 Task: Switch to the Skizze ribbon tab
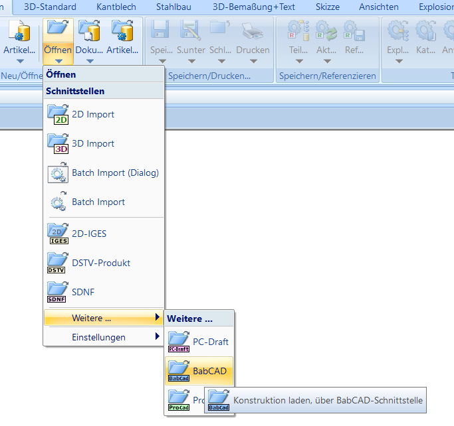click(x=328, y=7)
